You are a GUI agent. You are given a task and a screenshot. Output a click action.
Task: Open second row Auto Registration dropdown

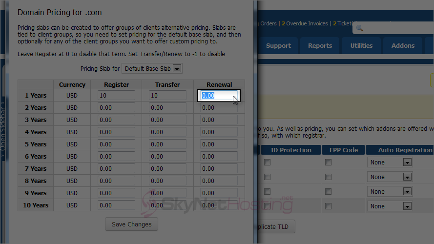coord(390,177)
